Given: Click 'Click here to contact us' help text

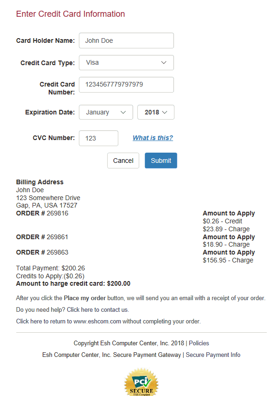Looking at the screenshot, I should click(98, 309).
